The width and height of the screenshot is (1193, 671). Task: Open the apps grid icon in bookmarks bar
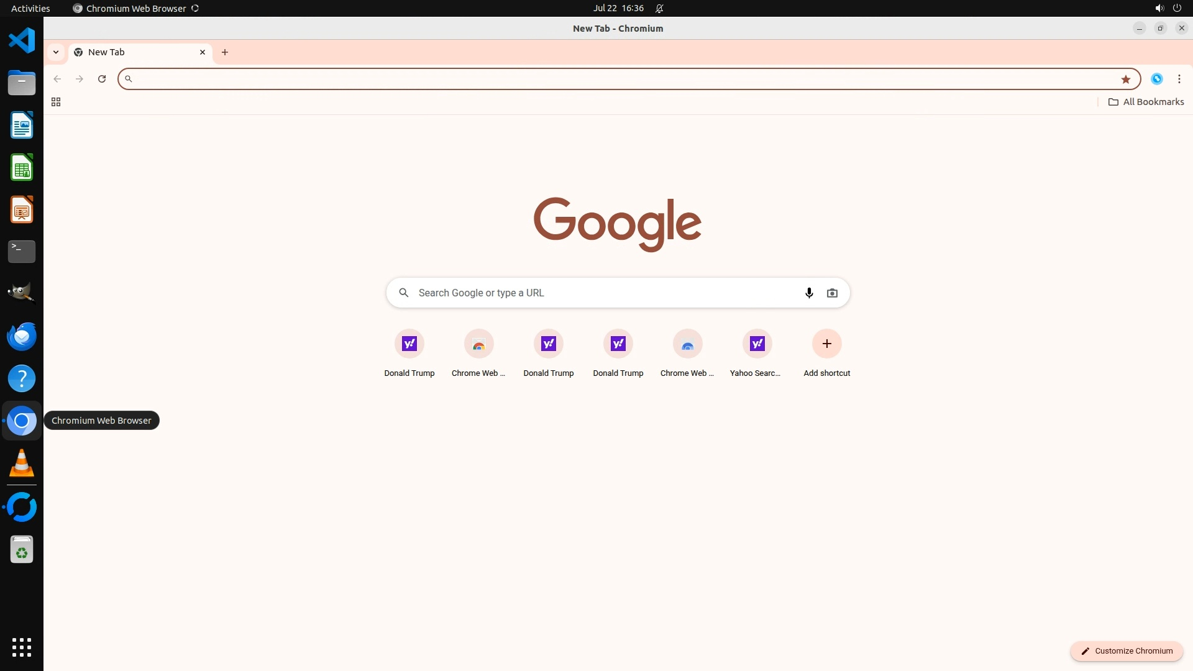[x=56, y=102]
